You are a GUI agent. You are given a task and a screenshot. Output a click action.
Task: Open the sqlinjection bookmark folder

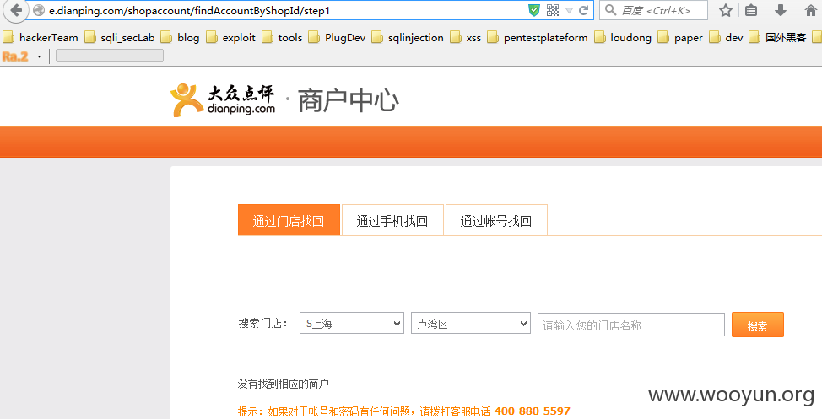[408, 38]
